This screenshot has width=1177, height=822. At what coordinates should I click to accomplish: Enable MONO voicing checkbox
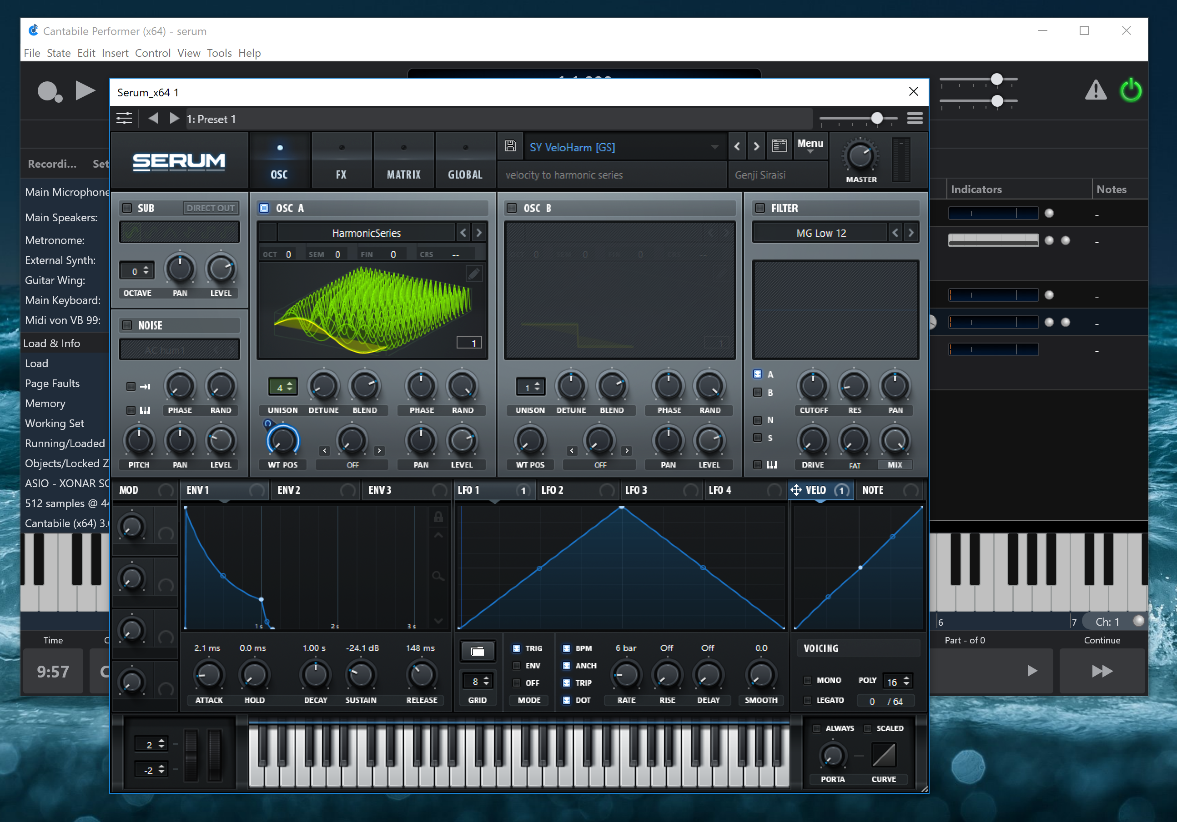(x=807, y=680)
